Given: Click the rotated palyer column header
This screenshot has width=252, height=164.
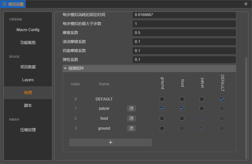Looking at the screenshot, I should click(203, 83).
